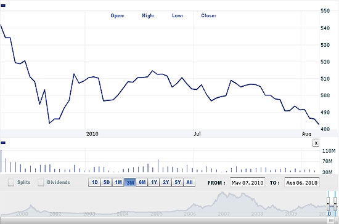339x224 pixels.
Task: Click the 2010 axis label
Action: (x=92, y=134)
